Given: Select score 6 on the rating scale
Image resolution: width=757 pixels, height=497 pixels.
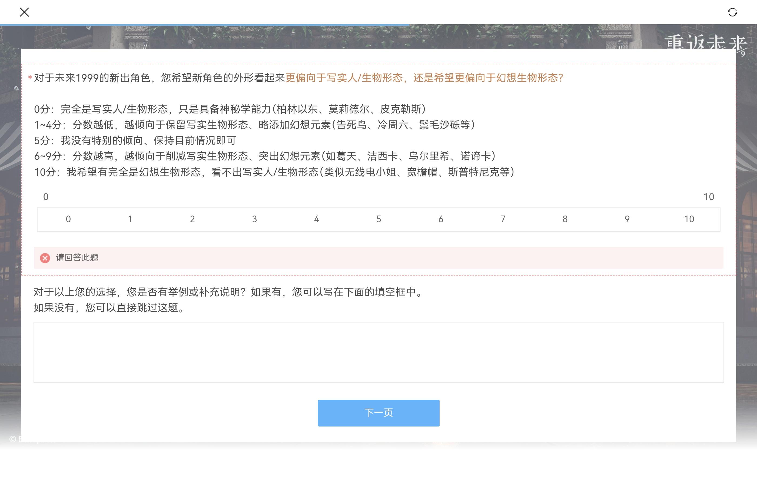Looking at the screenshot, I should click(x=440, y=219).
